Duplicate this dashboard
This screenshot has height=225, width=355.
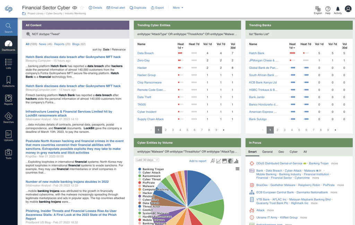click(138, 8)
